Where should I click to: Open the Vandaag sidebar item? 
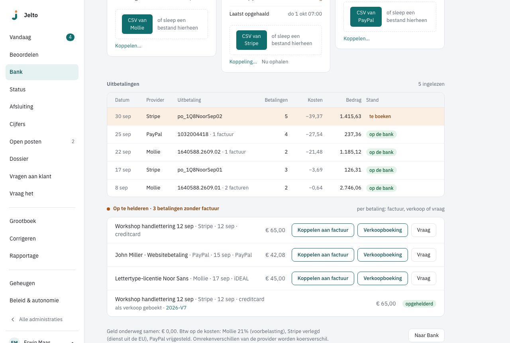click(42, 37)
